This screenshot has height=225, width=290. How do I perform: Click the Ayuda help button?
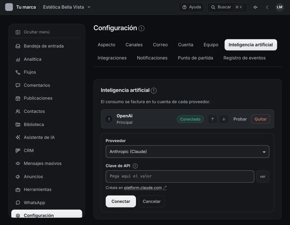191,7
